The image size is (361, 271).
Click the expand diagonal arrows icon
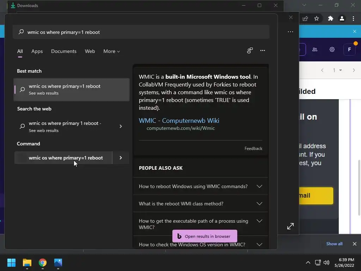[290, 226]
